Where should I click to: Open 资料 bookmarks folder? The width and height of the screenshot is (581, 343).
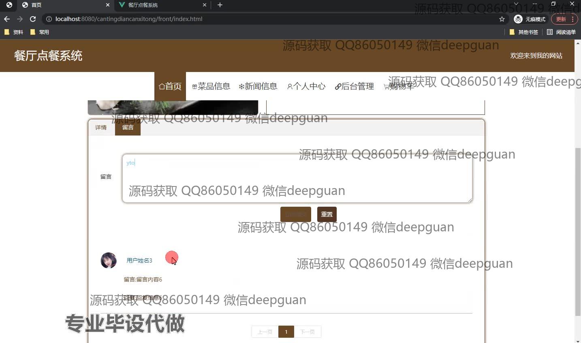[x=14, y=32]
